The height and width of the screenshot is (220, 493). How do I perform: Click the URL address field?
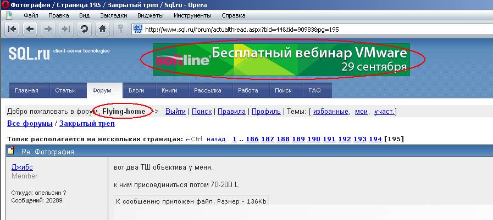tap(313, 29)
